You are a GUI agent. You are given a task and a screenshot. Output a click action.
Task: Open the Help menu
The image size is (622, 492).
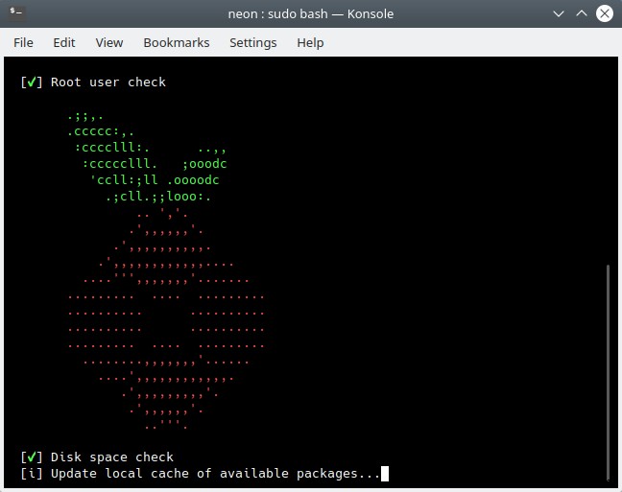[x=310, y=42]
